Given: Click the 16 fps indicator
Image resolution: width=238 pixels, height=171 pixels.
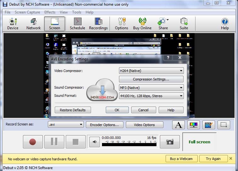Looking at the screenshot, I should tap(152, 138).
